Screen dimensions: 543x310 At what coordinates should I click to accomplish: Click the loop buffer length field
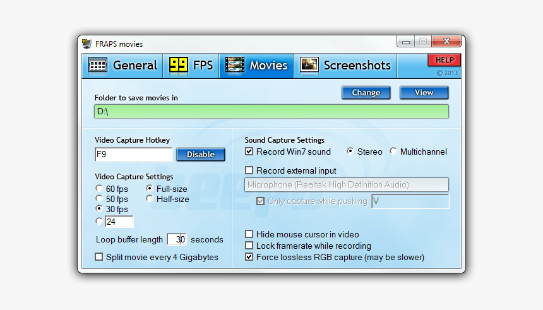(177, 239)
